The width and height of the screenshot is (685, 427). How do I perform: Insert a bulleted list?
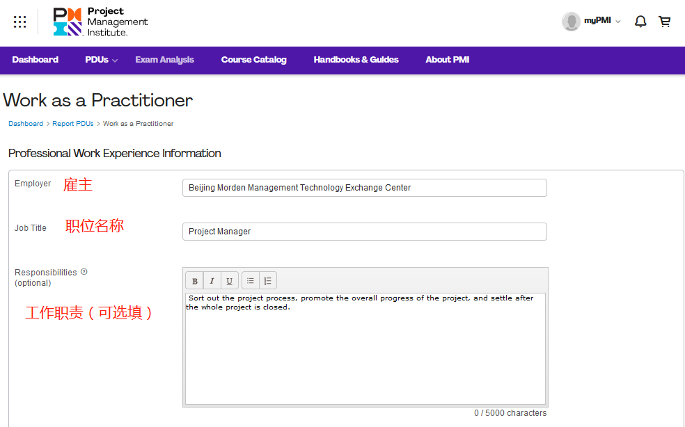pos(251,281)
